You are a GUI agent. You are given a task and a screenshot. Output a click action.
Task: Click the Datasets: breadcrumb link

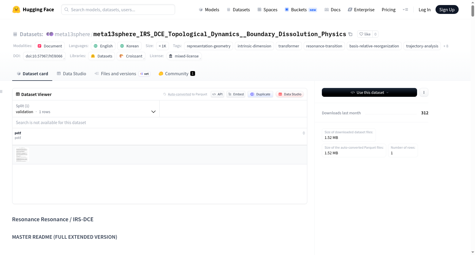point(31,34)
